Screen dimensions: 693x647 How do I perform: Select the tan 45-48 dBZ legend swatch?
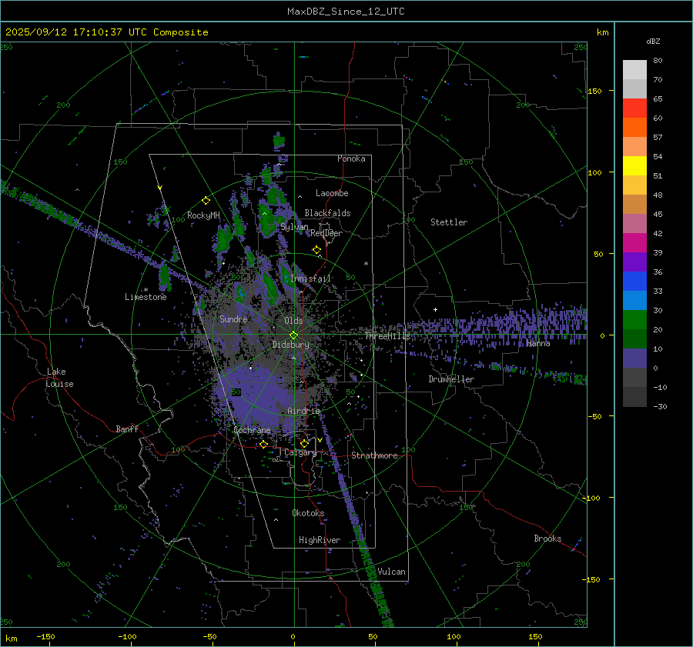click(634, 204)
